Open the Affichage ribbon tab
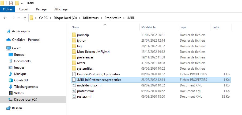The image size is (242, 115). coord(61,9)
